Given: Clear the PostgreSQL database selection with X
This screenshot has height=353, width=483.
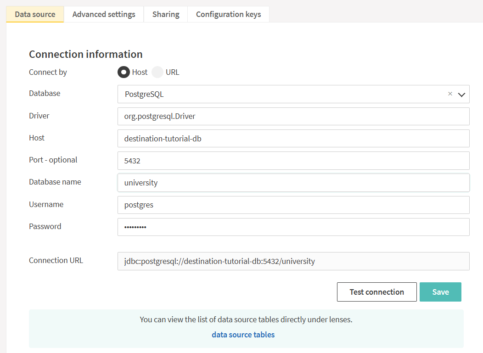Looking at the screenshot, I should [450, 94].
